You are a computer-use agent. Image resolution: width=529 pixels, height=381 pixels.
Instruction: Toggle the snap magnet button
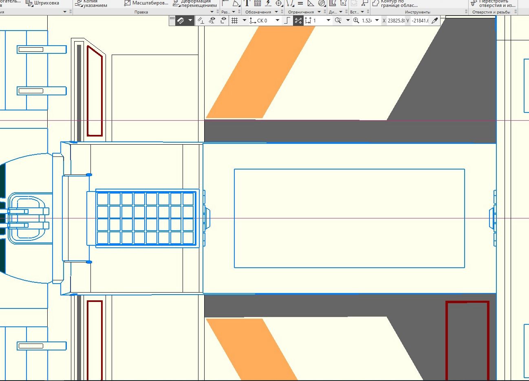click(x=181, y=20)
